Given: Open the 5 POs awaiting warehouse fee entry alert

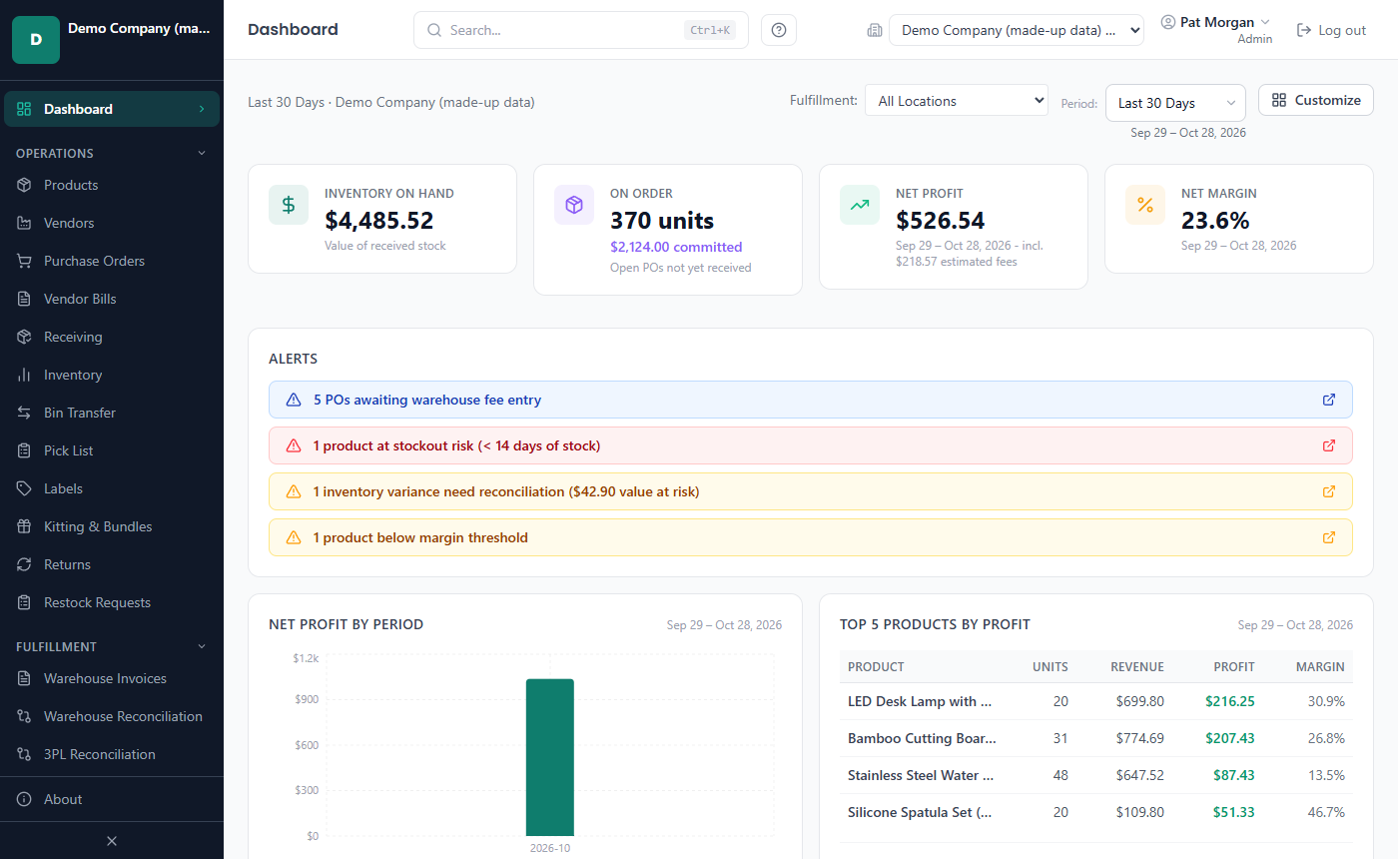Looking at the screenshot, I should (811, 400).
